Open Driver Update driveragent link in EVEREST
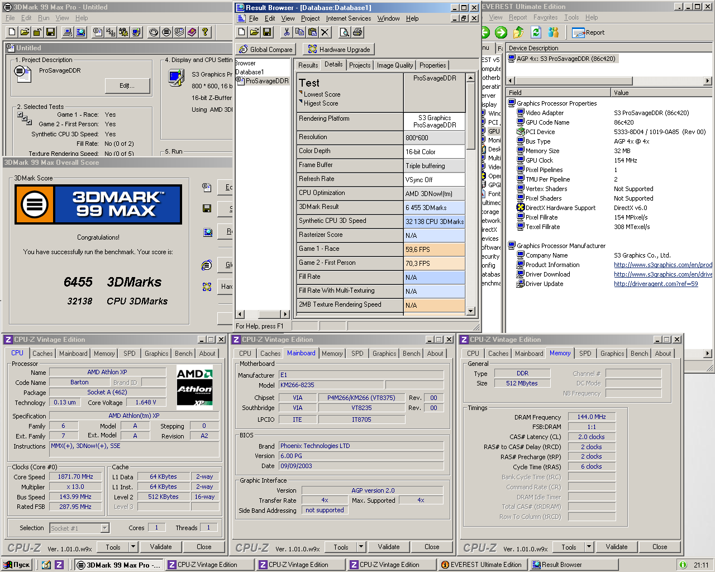The image size is (715, 572). (x=656, y=284)
